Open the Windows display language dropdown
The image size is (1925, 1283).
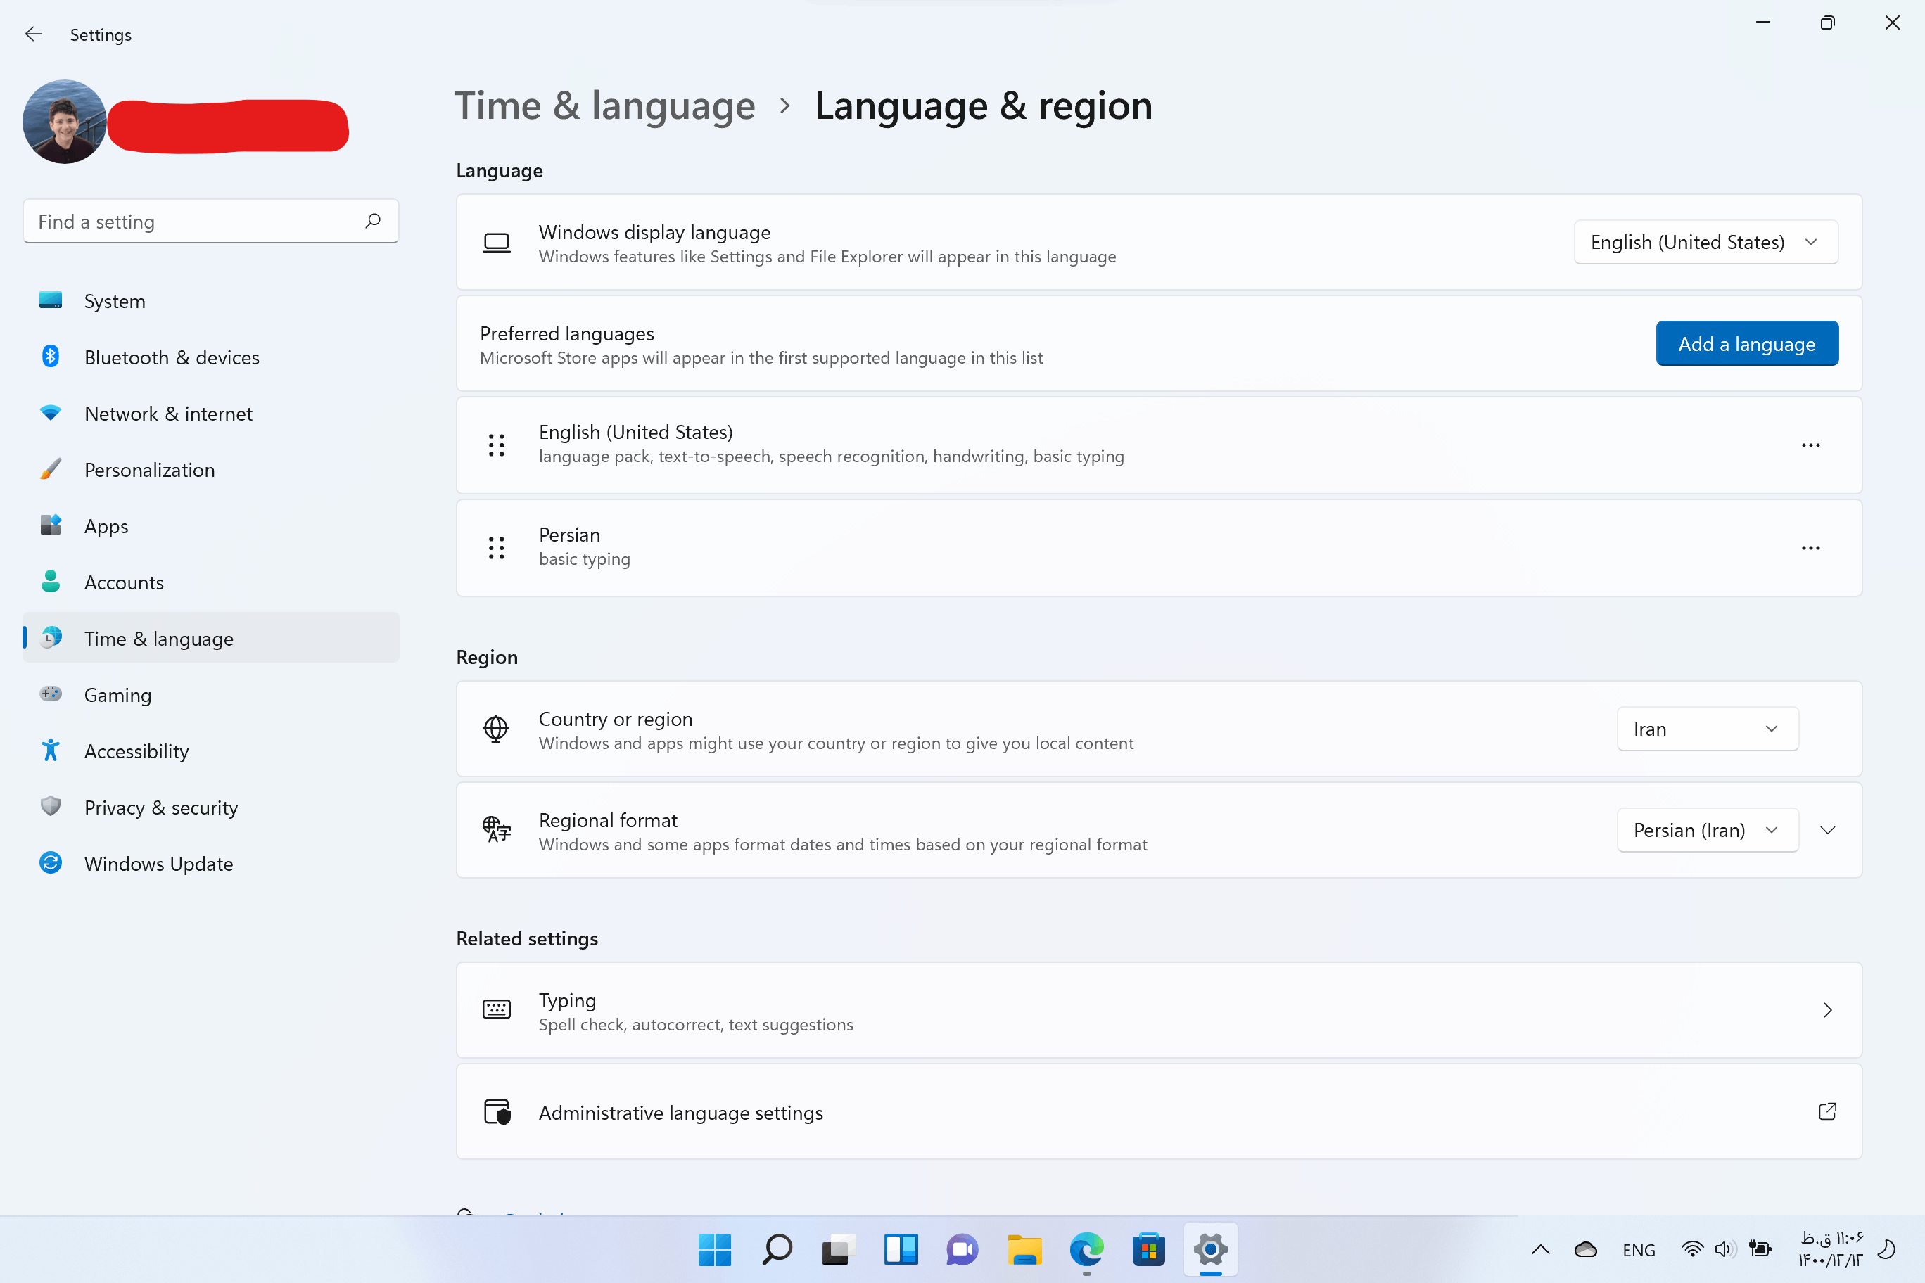point(1705,242)
